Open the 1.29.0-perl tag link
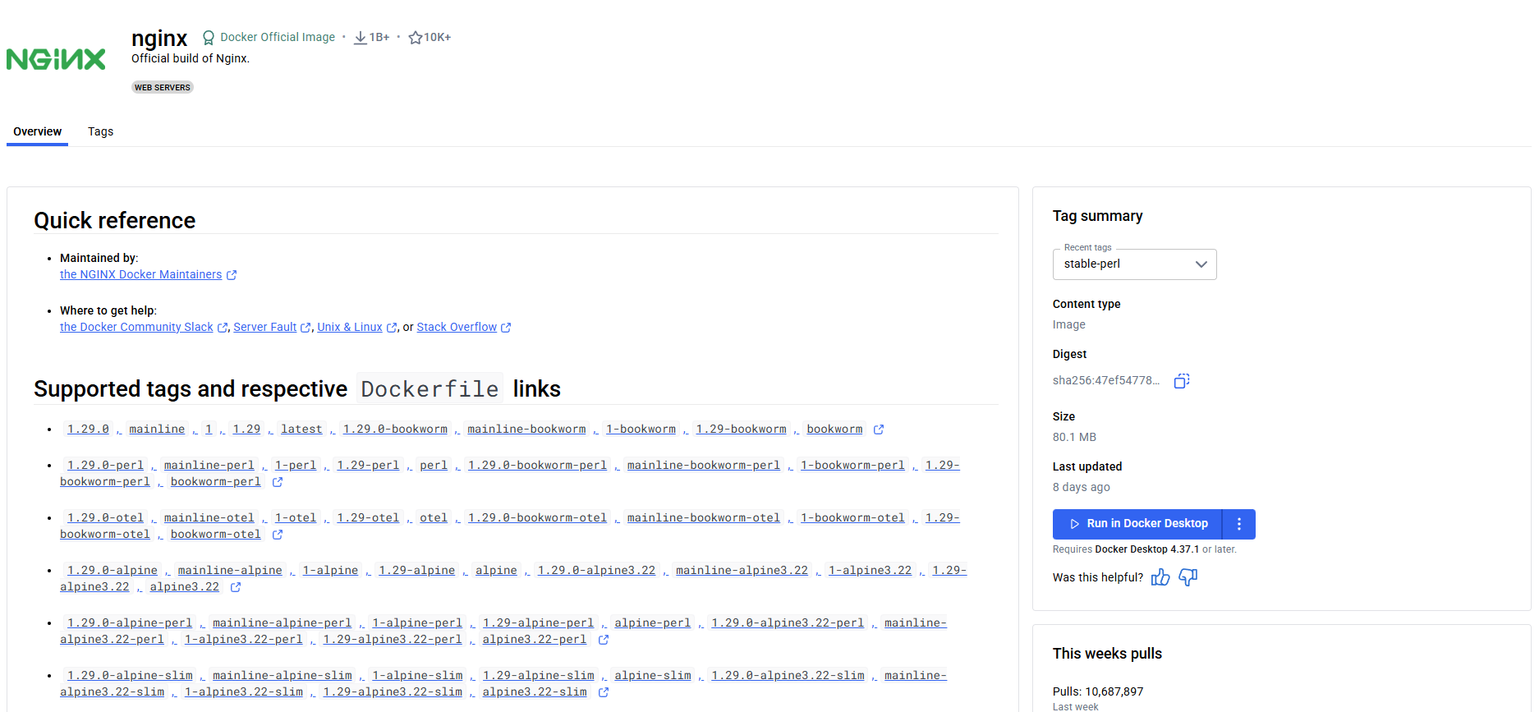Viewport: 1539px width, 712px height. (x=105, y=465)
